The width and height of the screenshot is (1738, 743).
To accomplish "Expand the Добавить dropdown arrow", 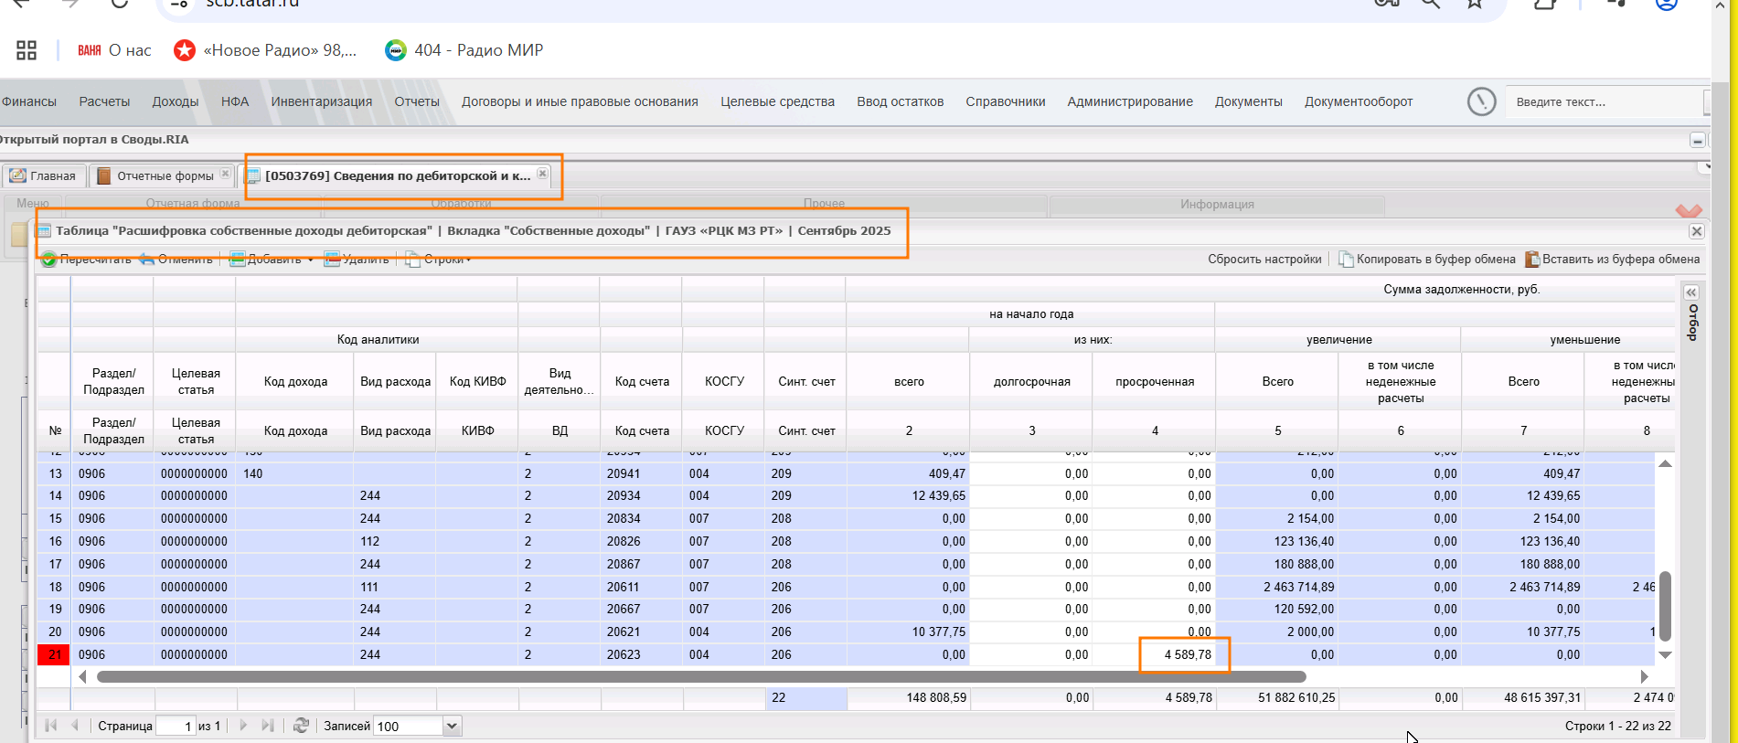I will click(x=311, y=260).
